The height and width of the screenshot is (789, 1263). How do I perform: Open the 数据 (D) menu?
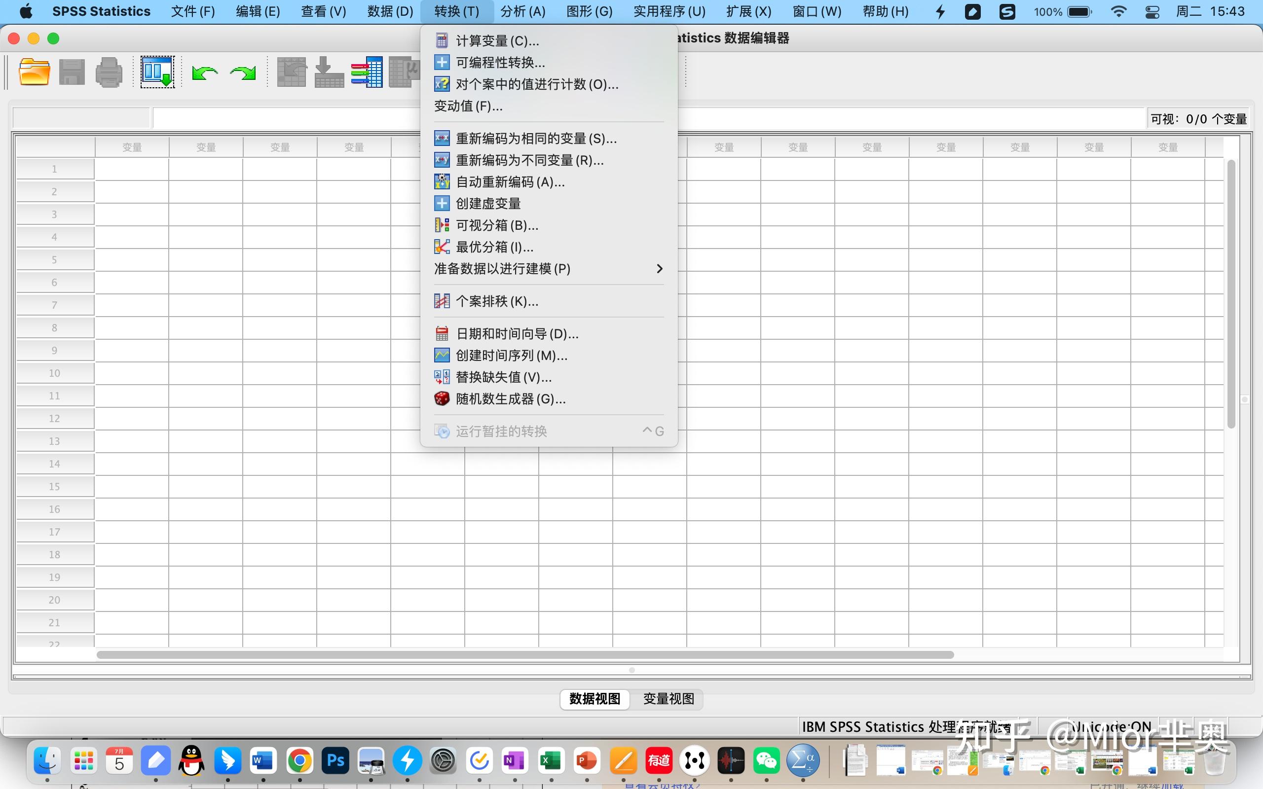click(x=390, y=11)
